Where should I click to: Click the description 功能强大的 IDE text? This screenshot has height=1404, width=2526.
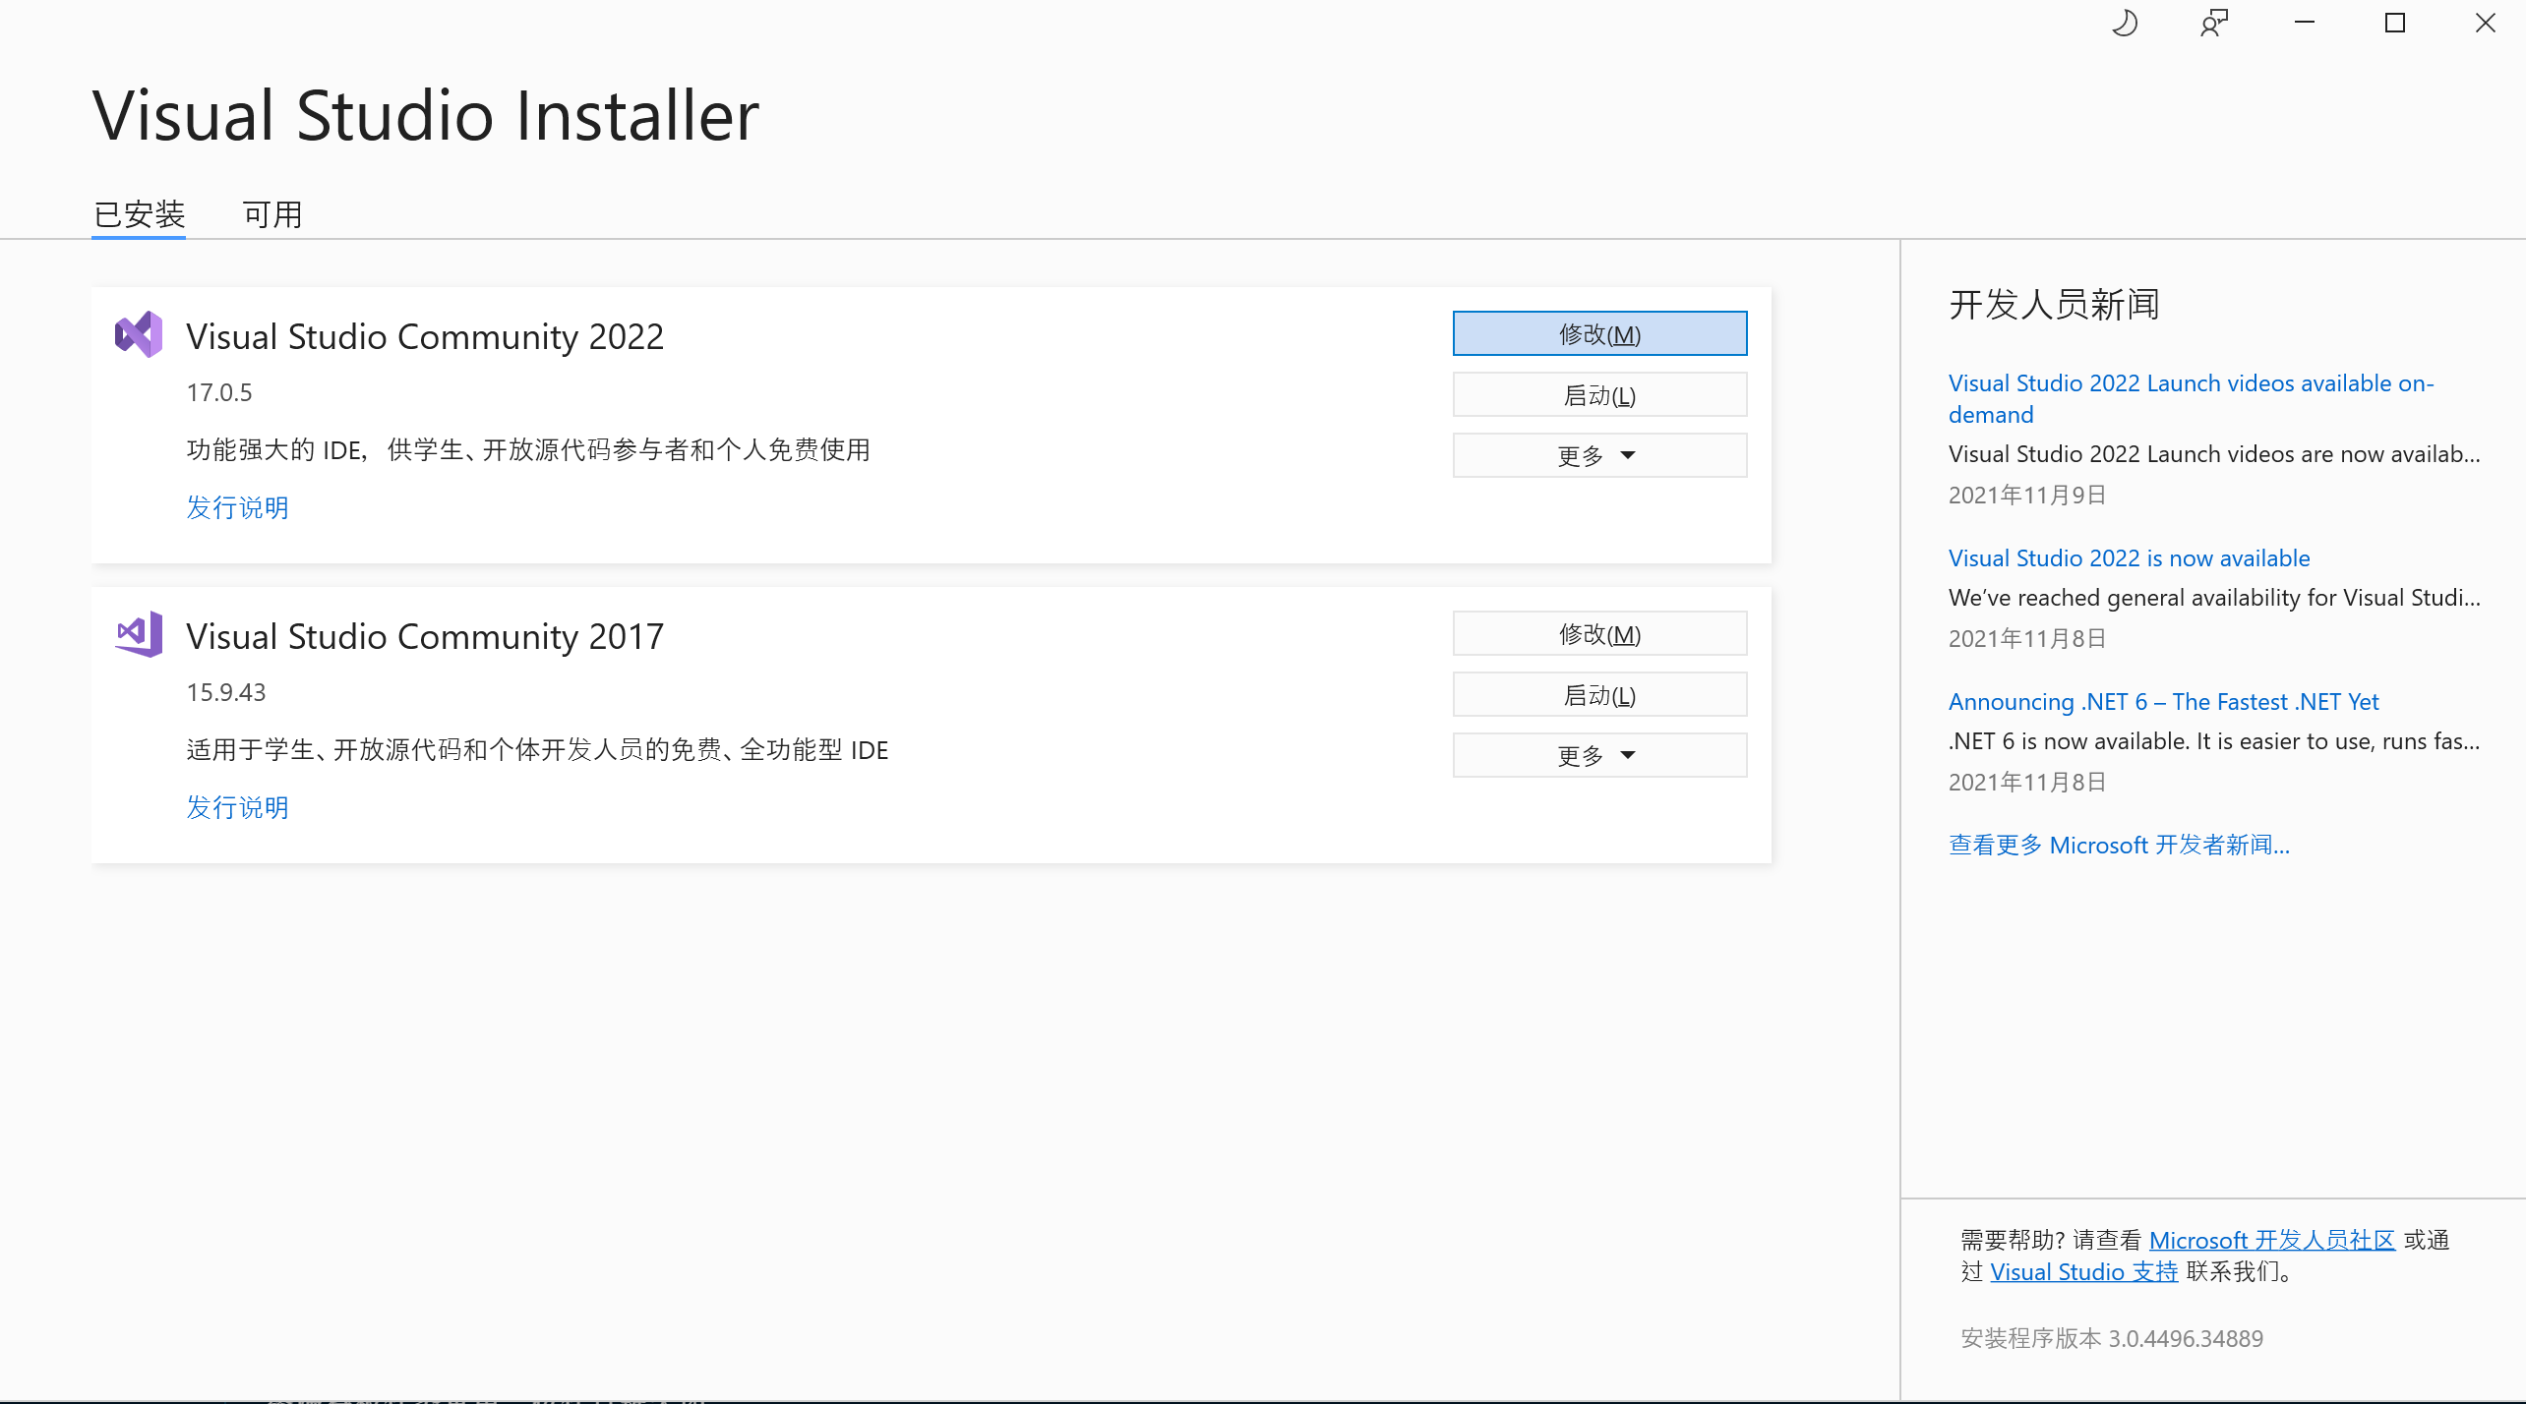click(x=528, y=449)
